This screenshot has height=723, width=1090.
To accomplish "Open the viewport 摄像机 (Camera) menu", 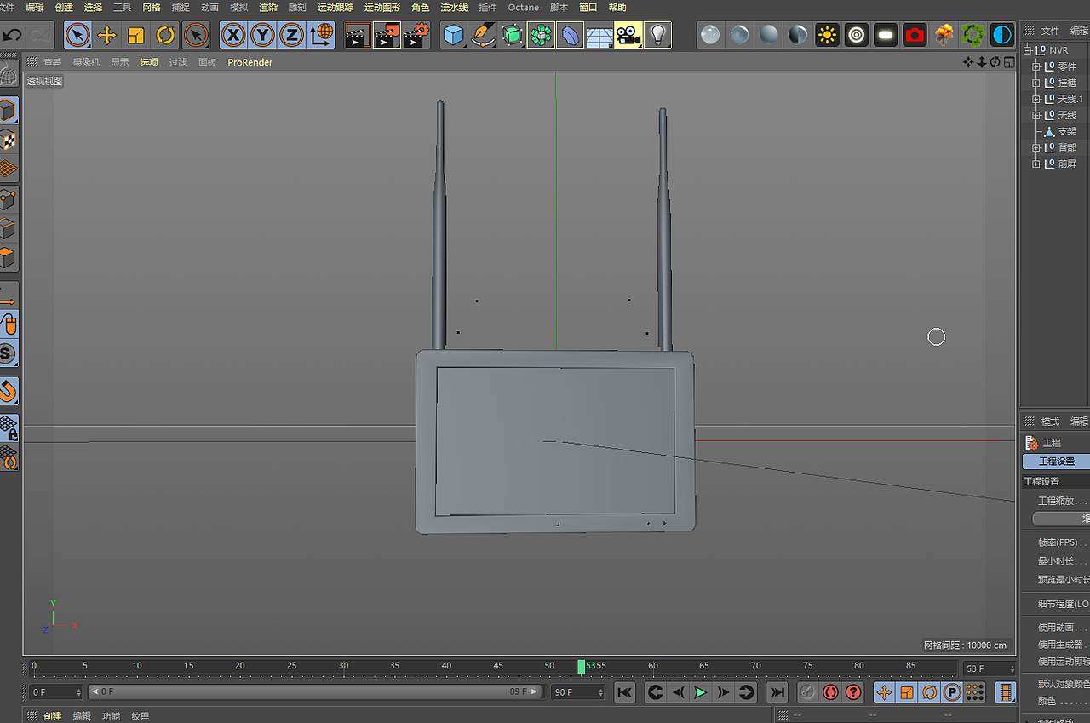I will pos(86,62).
